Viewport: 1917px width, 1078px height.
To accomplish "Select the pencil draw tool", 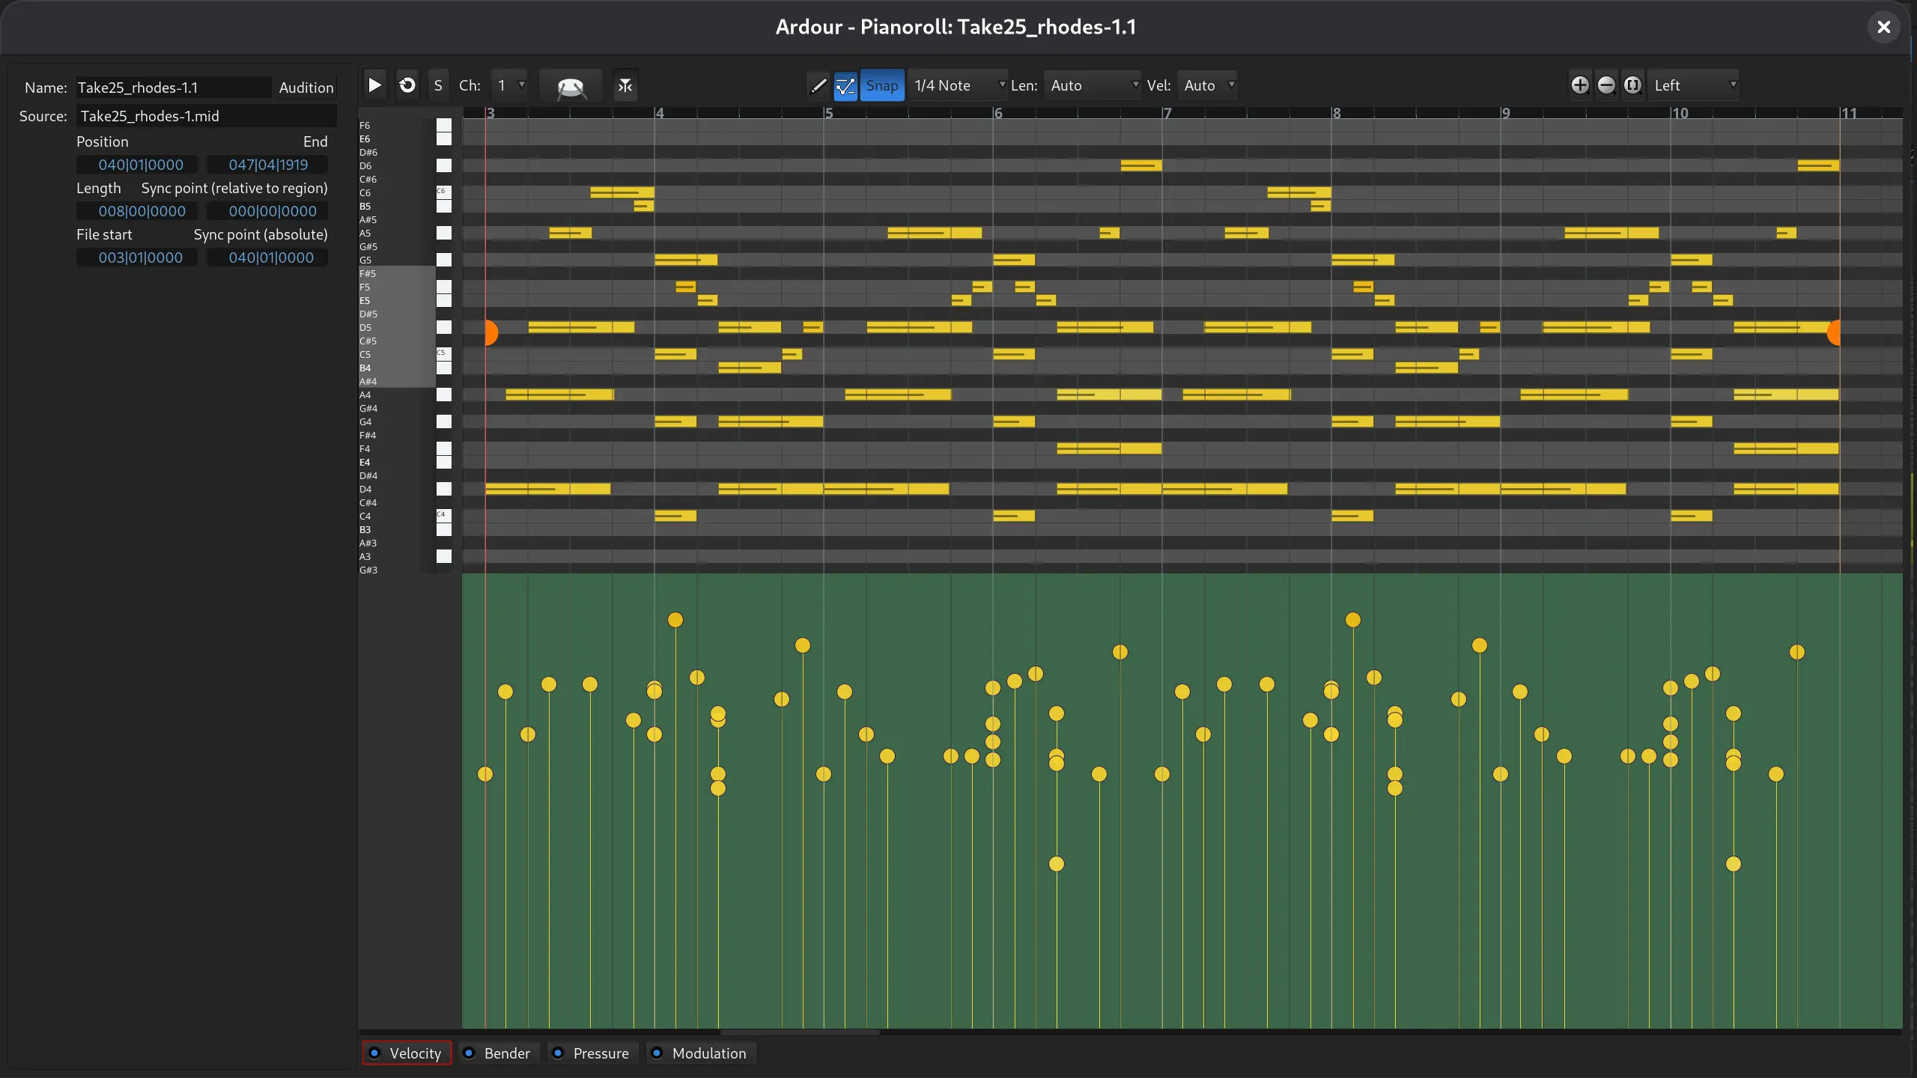I will [x=818, y=86].
